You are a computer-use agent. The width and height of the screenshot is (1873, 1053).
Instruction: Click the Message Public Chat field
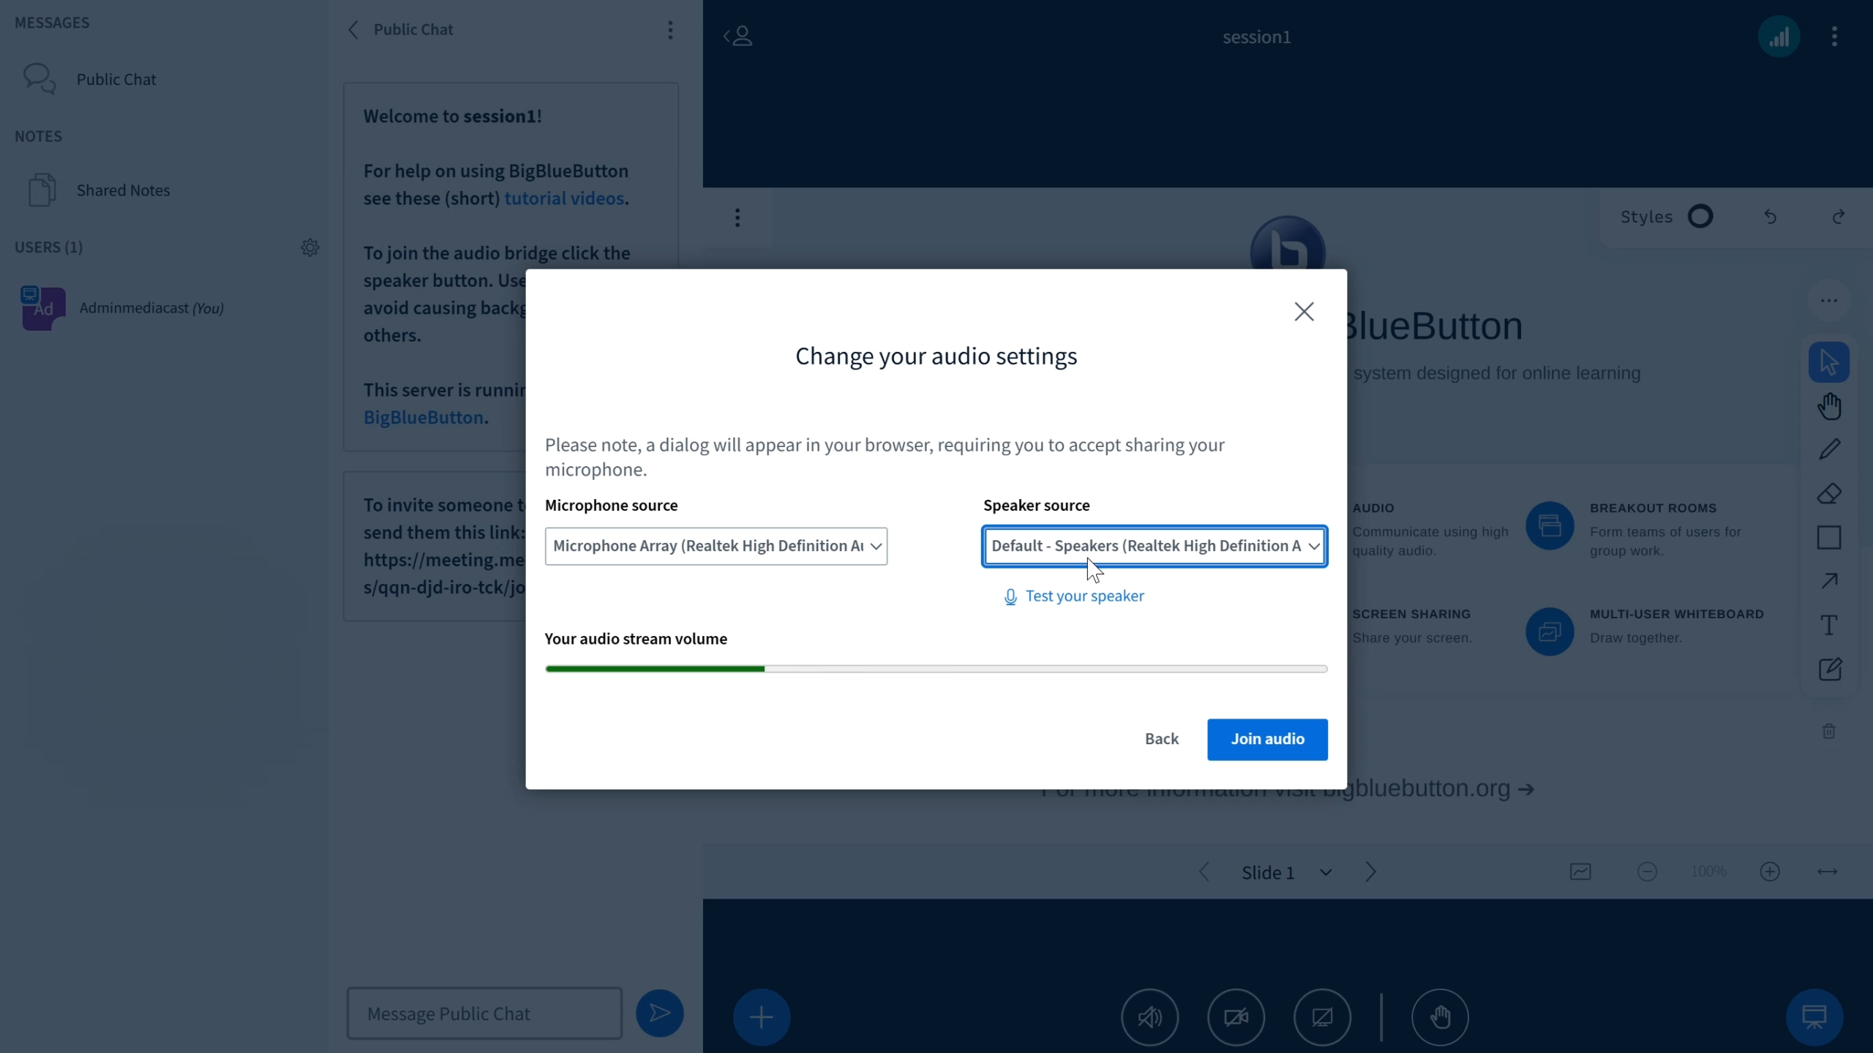click(484, 1013)
